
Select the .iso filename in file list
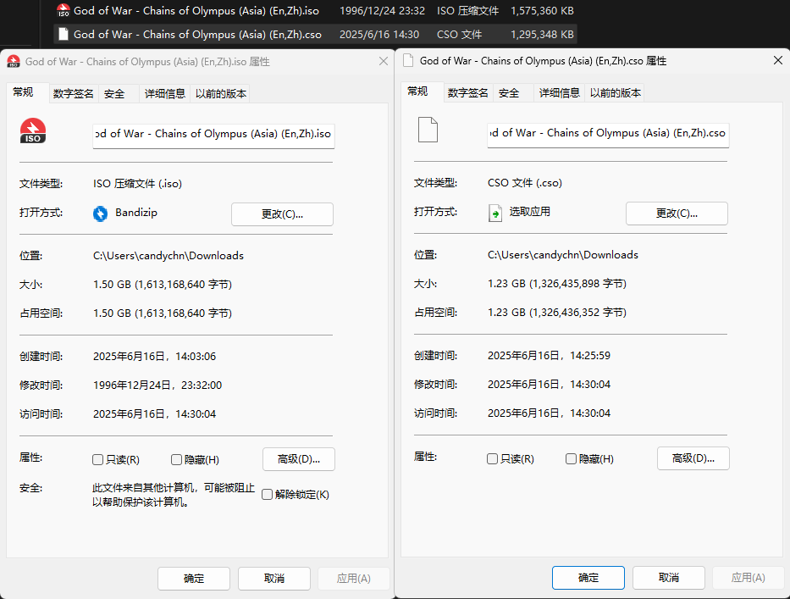pos(196,10)
